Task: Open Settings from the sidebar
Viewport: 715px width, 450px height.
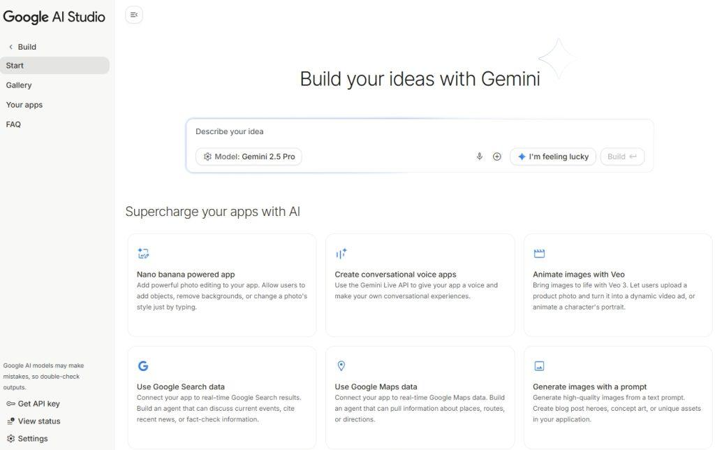Action: [x=28, y=439]
